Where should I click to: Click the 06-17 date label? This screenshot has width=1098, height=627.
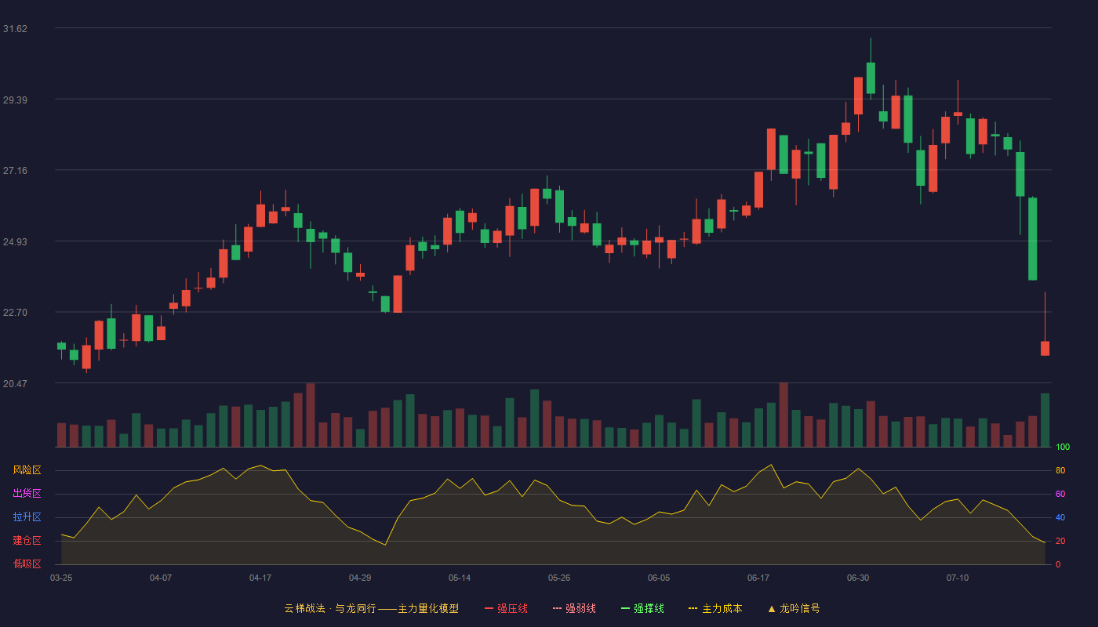pyautogui.click(x=758, y=578)
